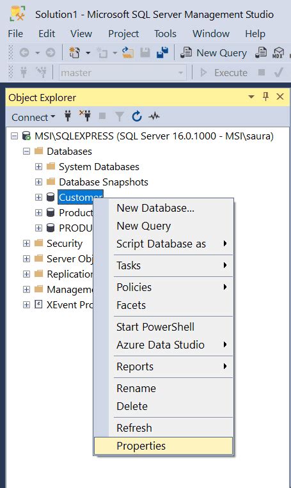
Task: Click the change connection icon beside master
Action: coord(41,72)
